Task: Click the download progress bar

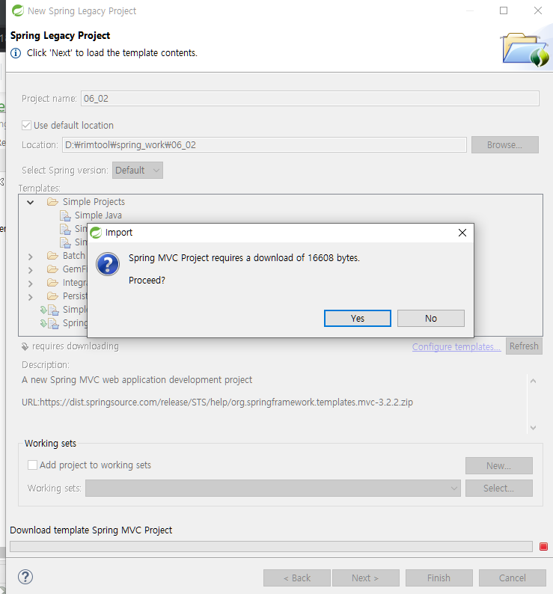Action: coord(271,546)
